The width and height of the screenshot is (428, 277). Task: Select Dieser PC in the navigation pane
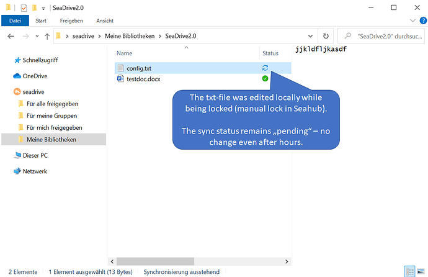coord(35,155)
